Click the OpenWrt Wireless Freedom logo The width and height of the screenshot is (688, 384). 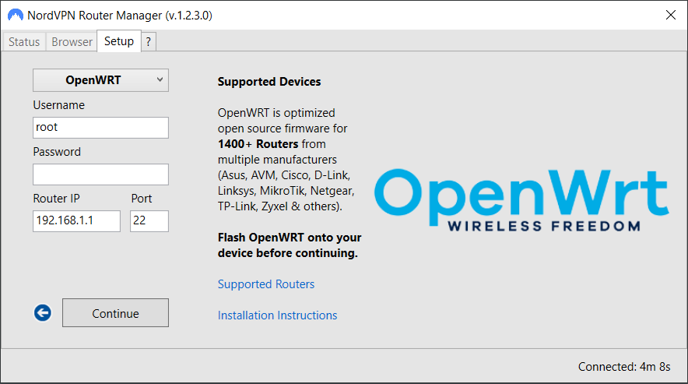click(x=521, y=200)
